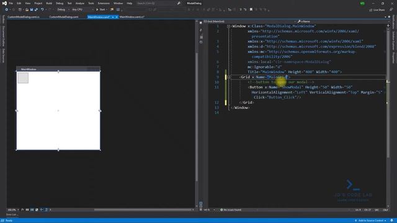The image size is (397, 223).
Task: Open the designer zoom percentage dropdown
Action: tap(13, 209)
